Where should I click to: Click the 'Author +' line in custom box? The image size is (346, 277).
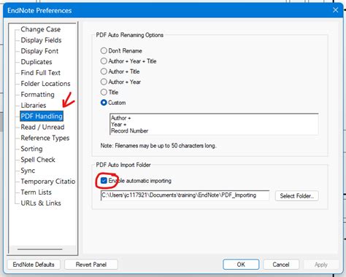[x=121, y=118]
